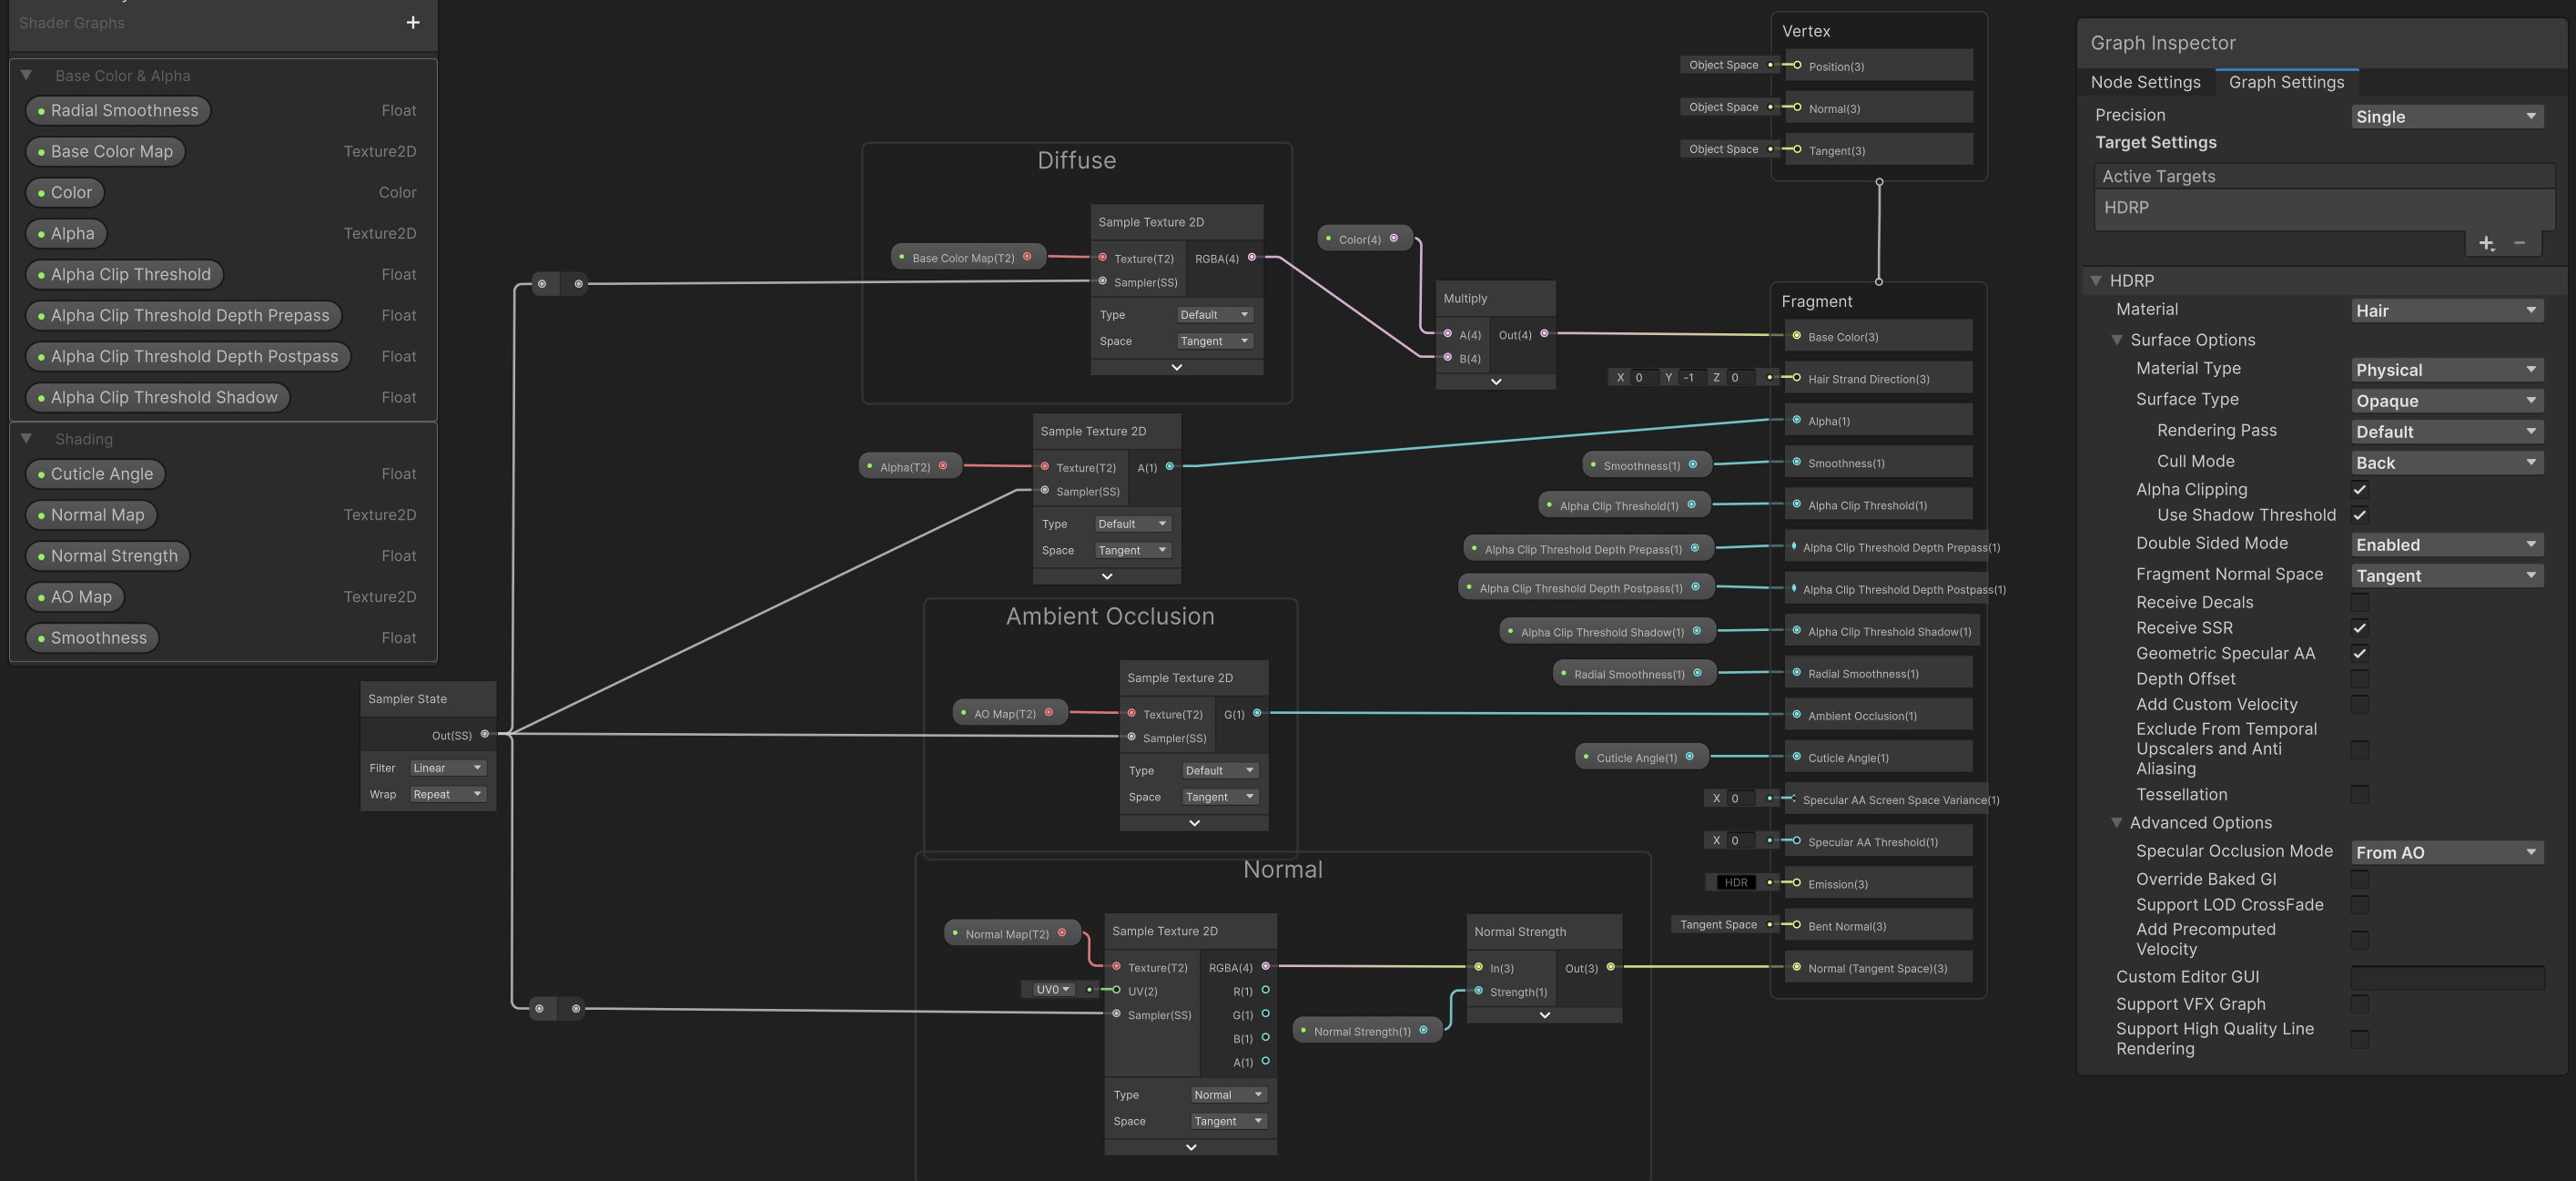This screenshot has height=1181, width=2576.
Task: Click the HDR Emission color swatch
Action: [x=1735, y=883]
